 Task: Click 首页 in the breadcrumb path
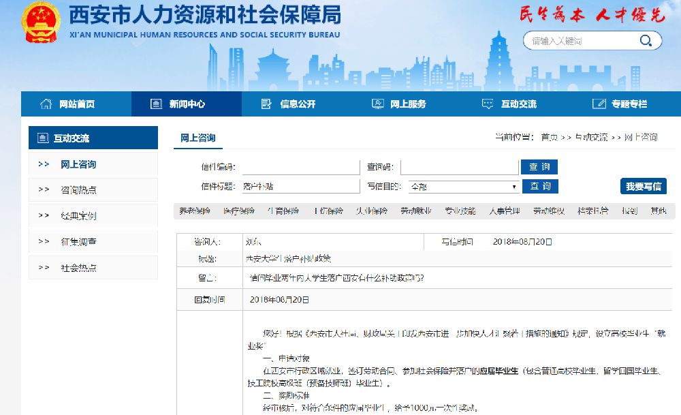pyautogui.click(x=549, y=138)
